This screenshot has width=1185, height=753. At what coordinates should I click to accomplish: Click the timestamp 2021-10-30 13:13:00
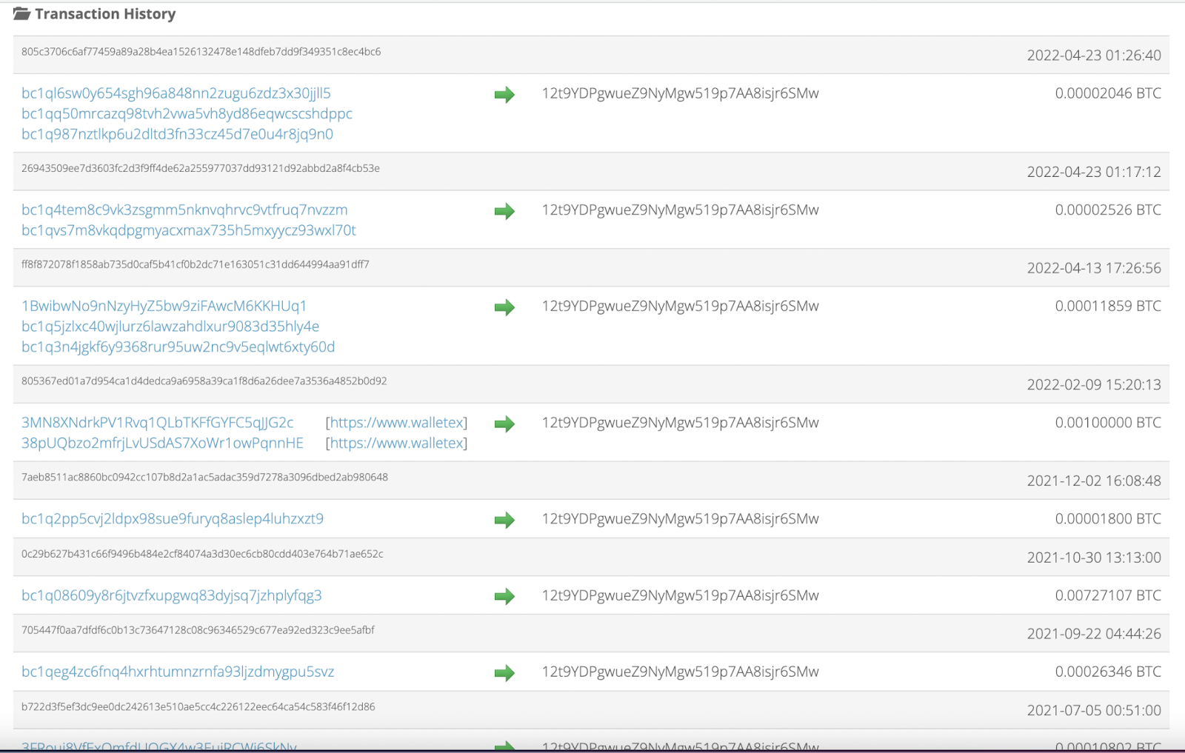(x=1094, y=558)
